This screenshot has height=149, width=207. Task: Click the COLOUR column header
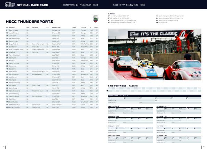(84, 27)
